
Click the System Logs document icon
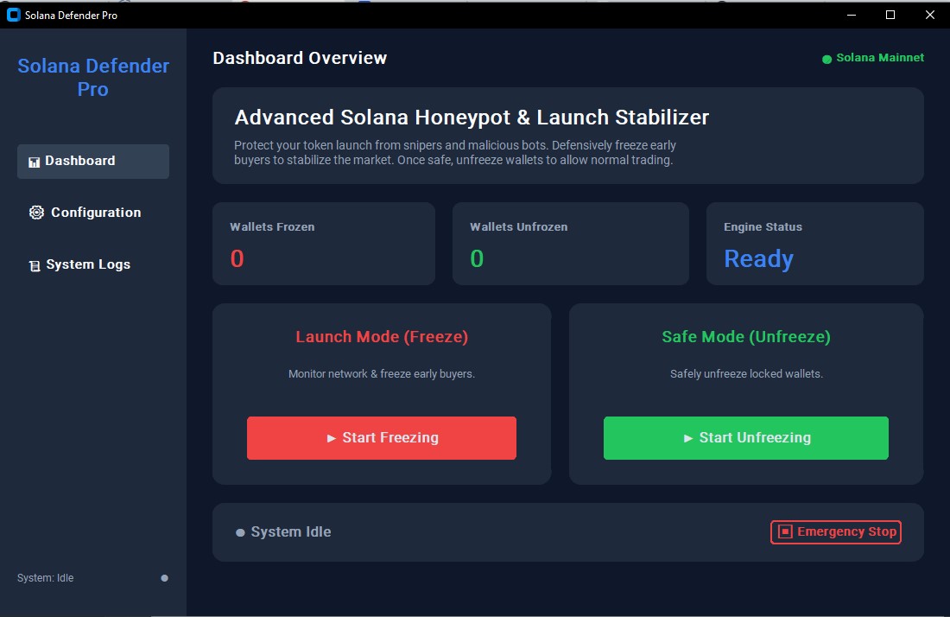click(x=35, y=264)
